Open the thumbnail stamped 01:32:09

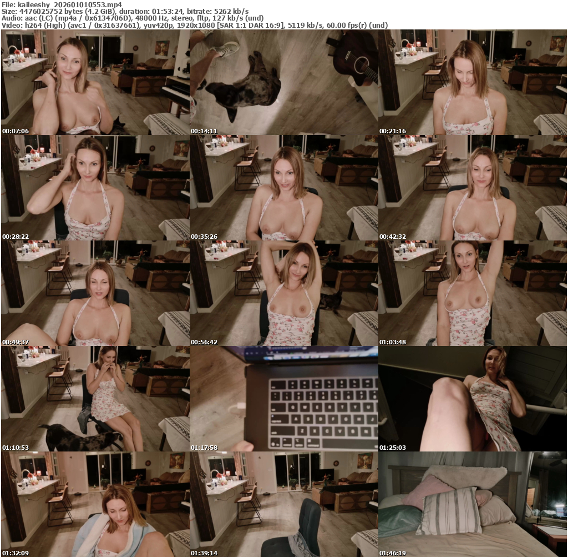[95, 504]
